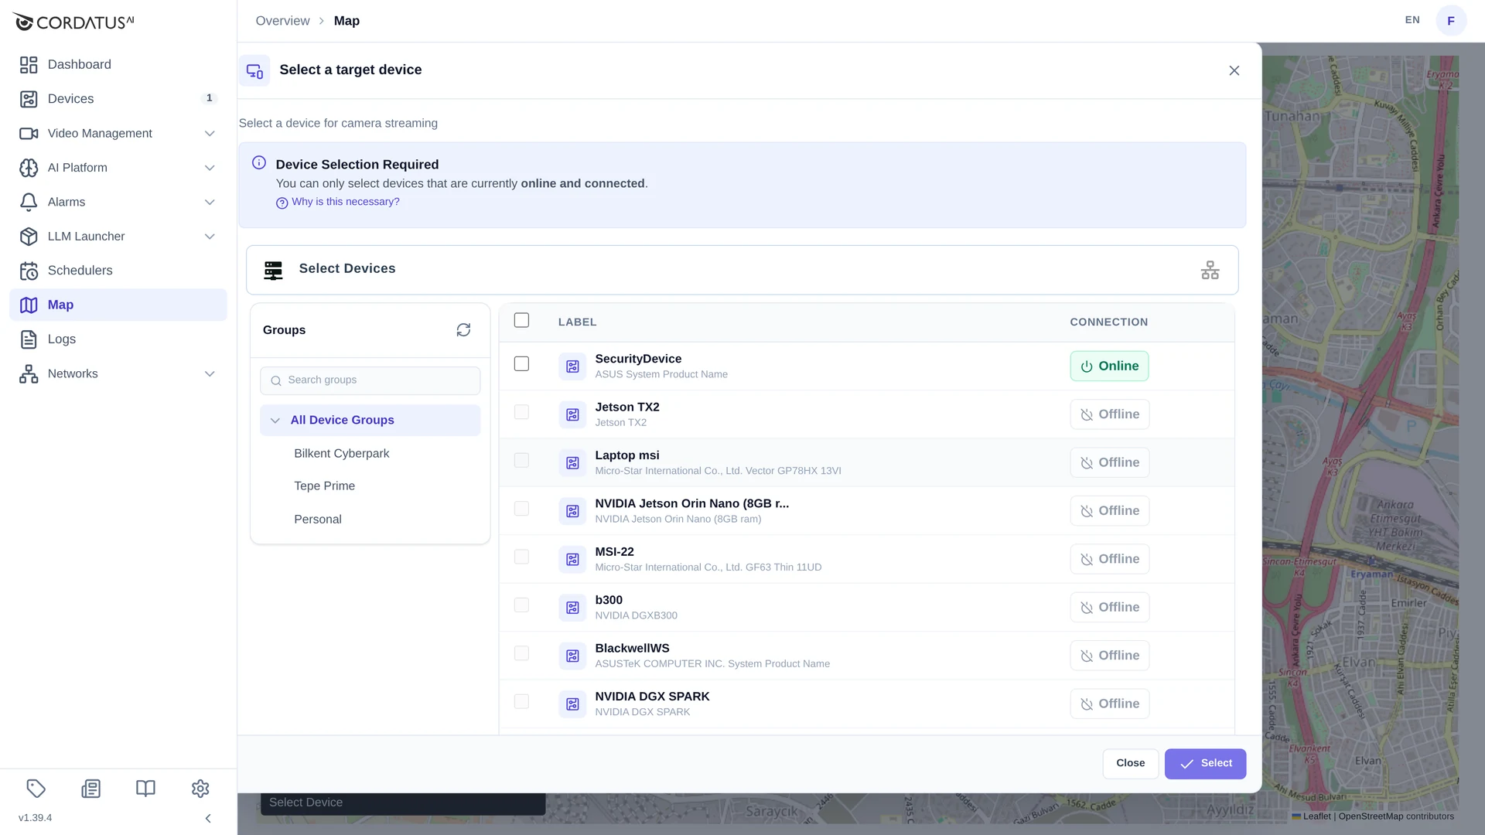The width and height of the screenshot is (1485, 835).
Task: Open the news feed icon in sidebar footer
Action: (91, 789)
